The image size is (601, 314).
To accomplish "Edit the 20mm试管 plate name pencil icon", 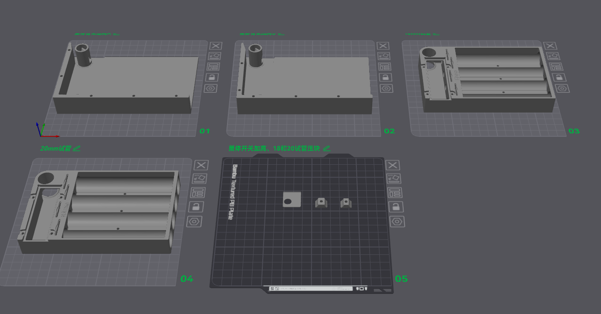I will (77, 148).
